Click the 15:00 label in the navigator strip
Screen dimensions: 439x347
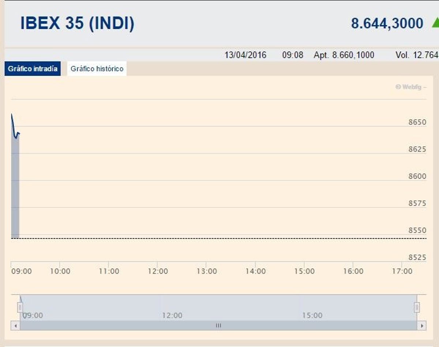(x=312, y=316)
